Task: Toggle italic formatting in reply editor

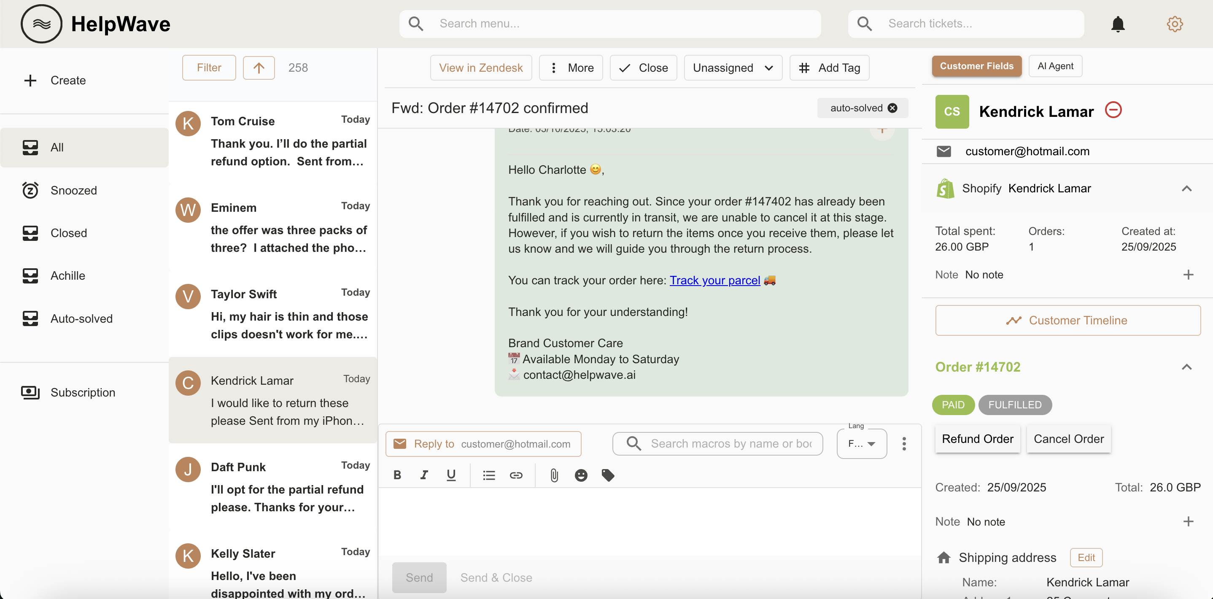Action: [424, 475]
